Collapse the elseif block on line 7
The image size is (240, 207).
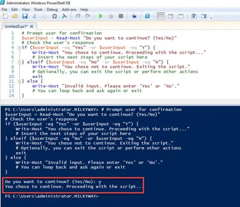(x=19, y=62)
